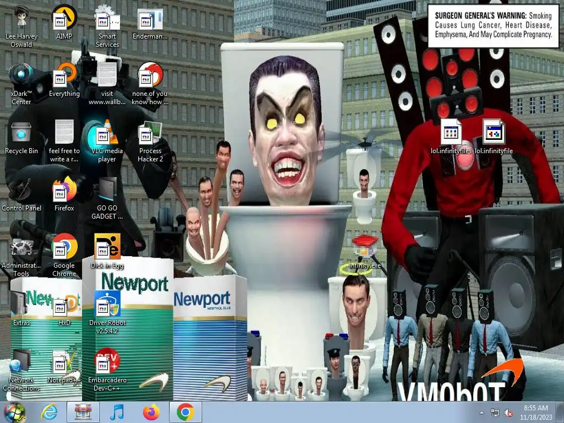Click the Windows Start button
Image resolution: width=564 pixels, height=423 pixels.
(14, 412)
